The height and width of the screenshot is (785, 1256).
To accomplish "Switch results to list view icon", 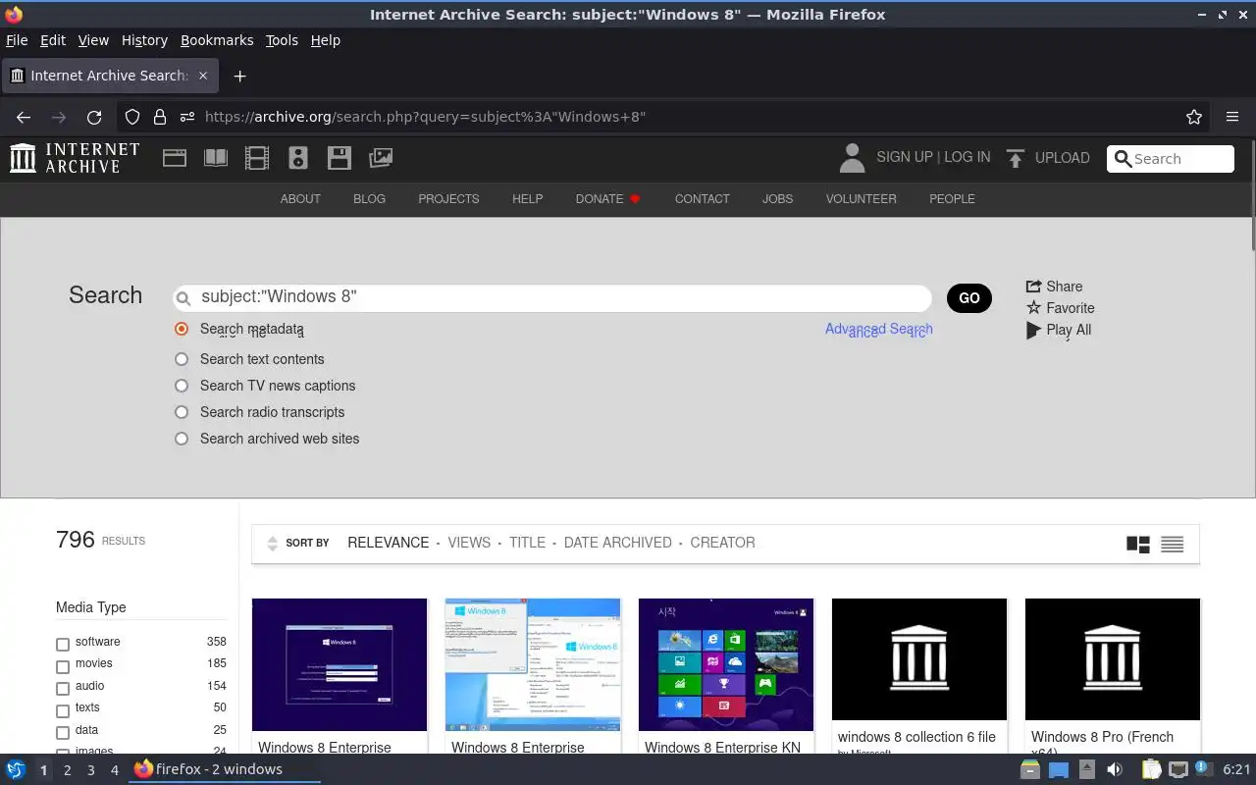I will coord(1172,545).
